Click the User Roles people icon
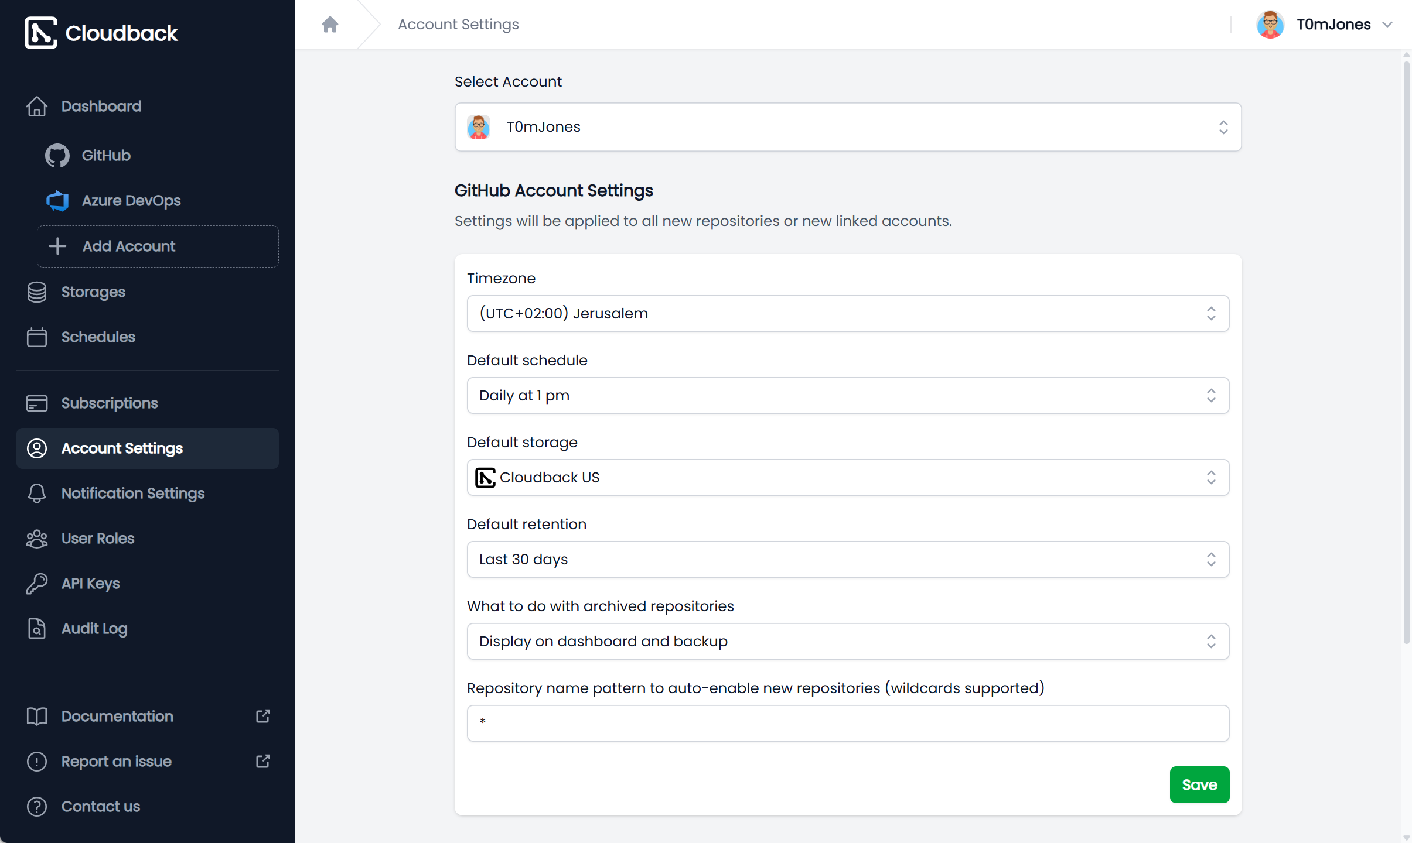1412x843 pixels. (37, 539)
